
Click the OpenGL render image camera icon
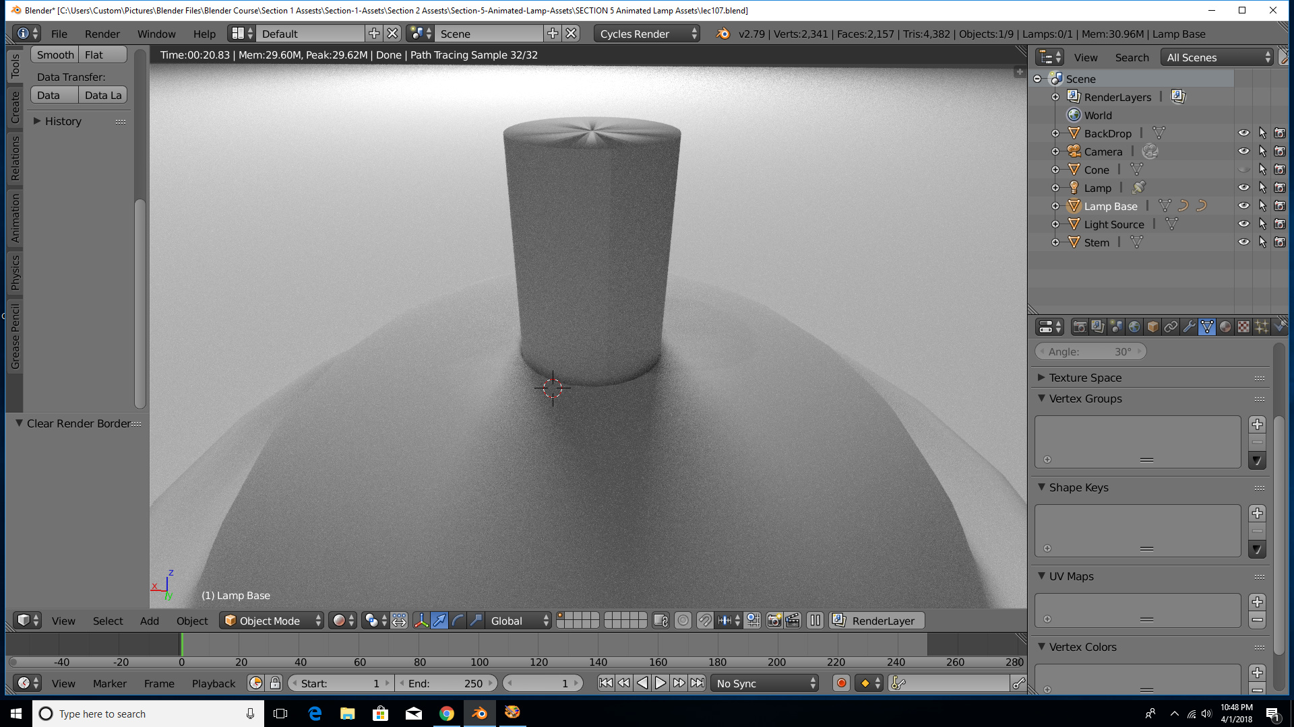click(x=774, y=621)
